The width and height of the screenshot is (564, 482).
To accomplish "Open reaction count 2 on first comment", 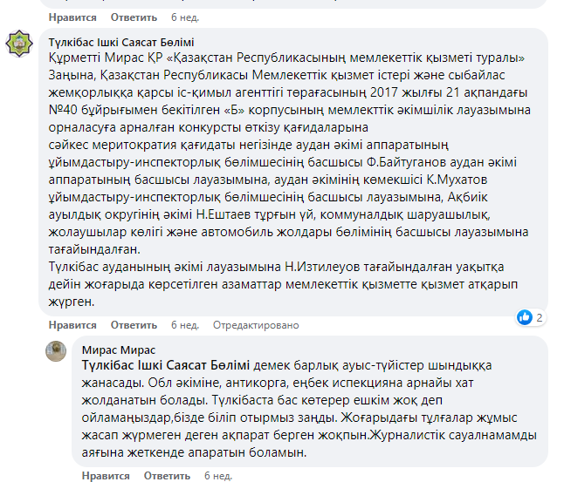I will tap(540, 317).
